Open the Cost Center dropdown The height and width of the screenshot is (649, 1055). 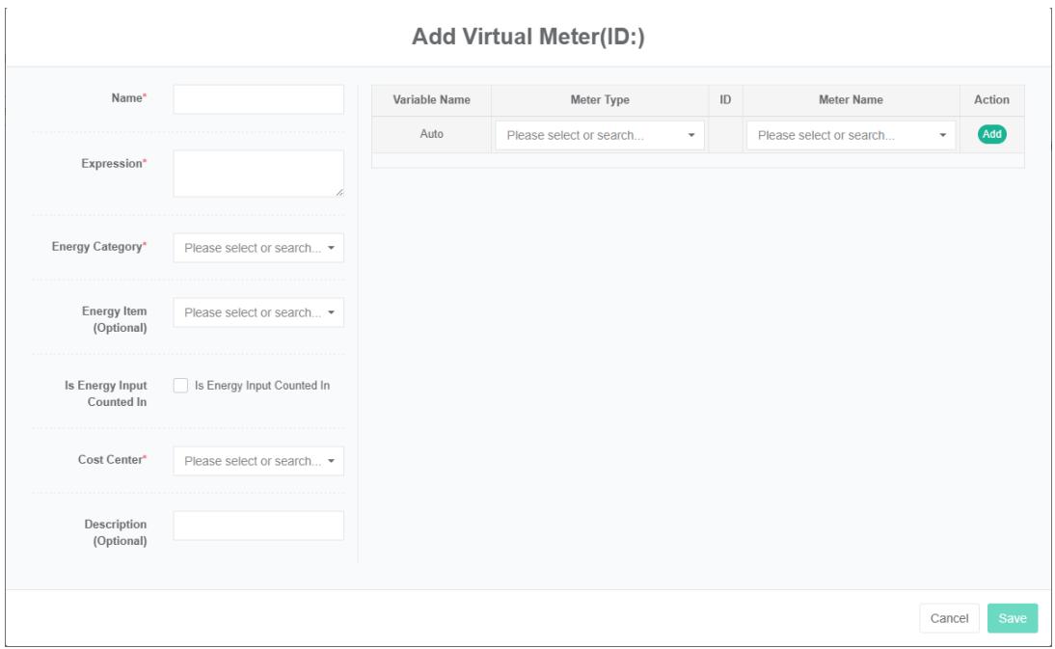[x=257, y=461]
